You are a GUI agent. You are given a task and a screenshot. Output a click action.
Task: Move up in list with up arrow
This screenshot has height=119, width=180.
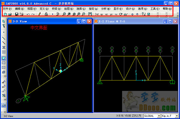click(x=132, y=14)
